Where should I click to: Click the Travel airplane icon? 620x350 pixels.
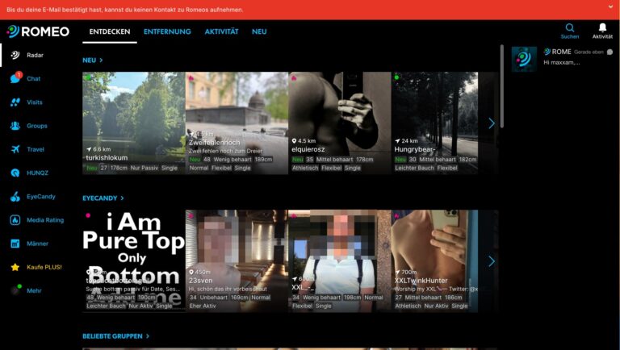(x=15, y=149)
